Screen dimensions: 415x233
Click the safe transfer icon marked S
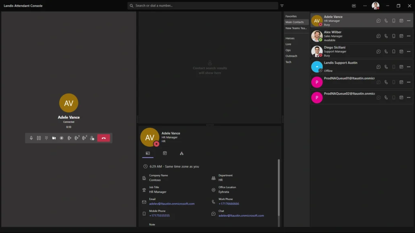pyautogui.click(x=77, y=138)
